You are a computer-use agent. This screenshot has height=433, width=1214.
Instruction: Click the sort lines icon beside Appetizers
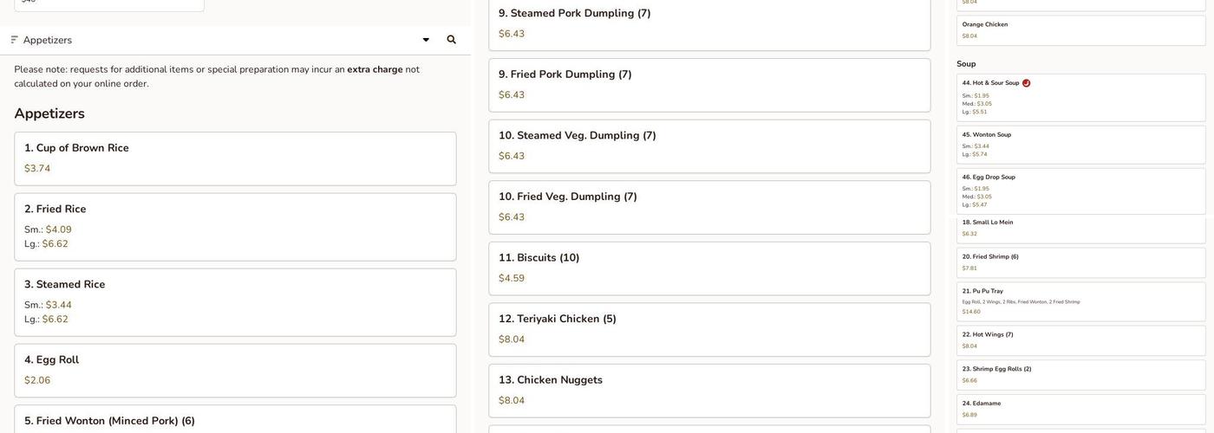(14, 40)
